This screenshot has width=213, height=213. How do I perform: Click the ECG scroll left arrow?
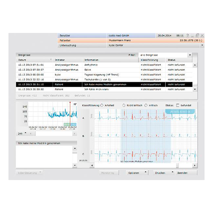92,165
